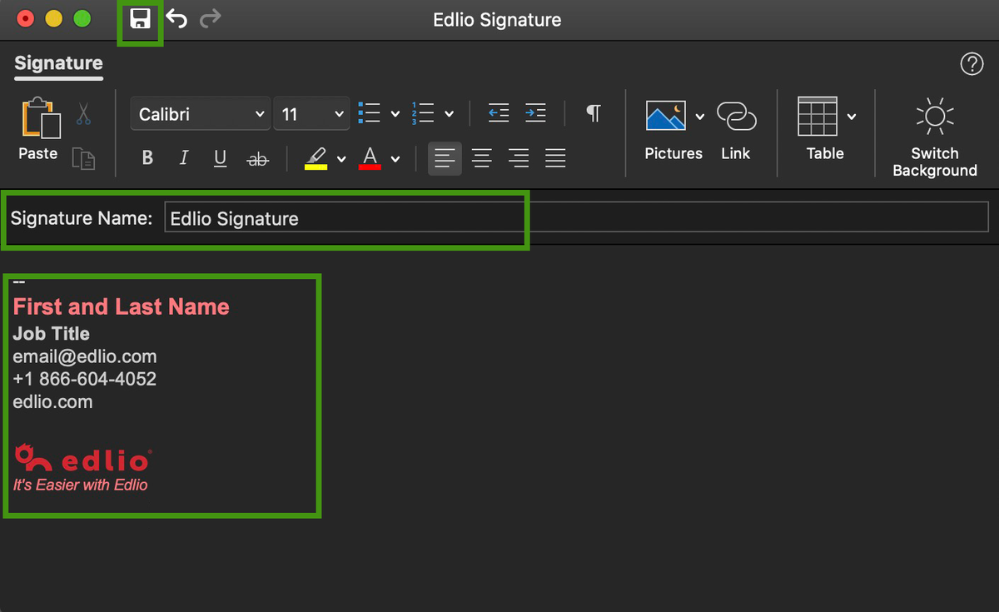Open the font size 11 dropdown
Viewport: 999px width, 612px height.
click(311, 114)
